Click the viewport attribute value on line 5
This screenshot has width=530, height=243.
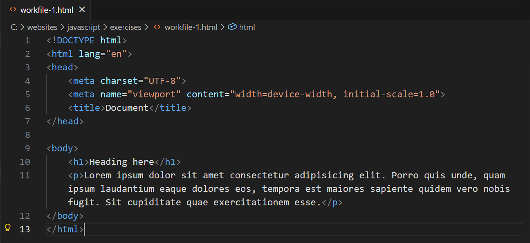(x=154, y=94)
